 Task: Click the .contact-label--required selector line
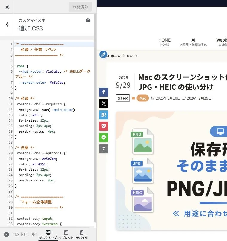[x=40, y=104]
